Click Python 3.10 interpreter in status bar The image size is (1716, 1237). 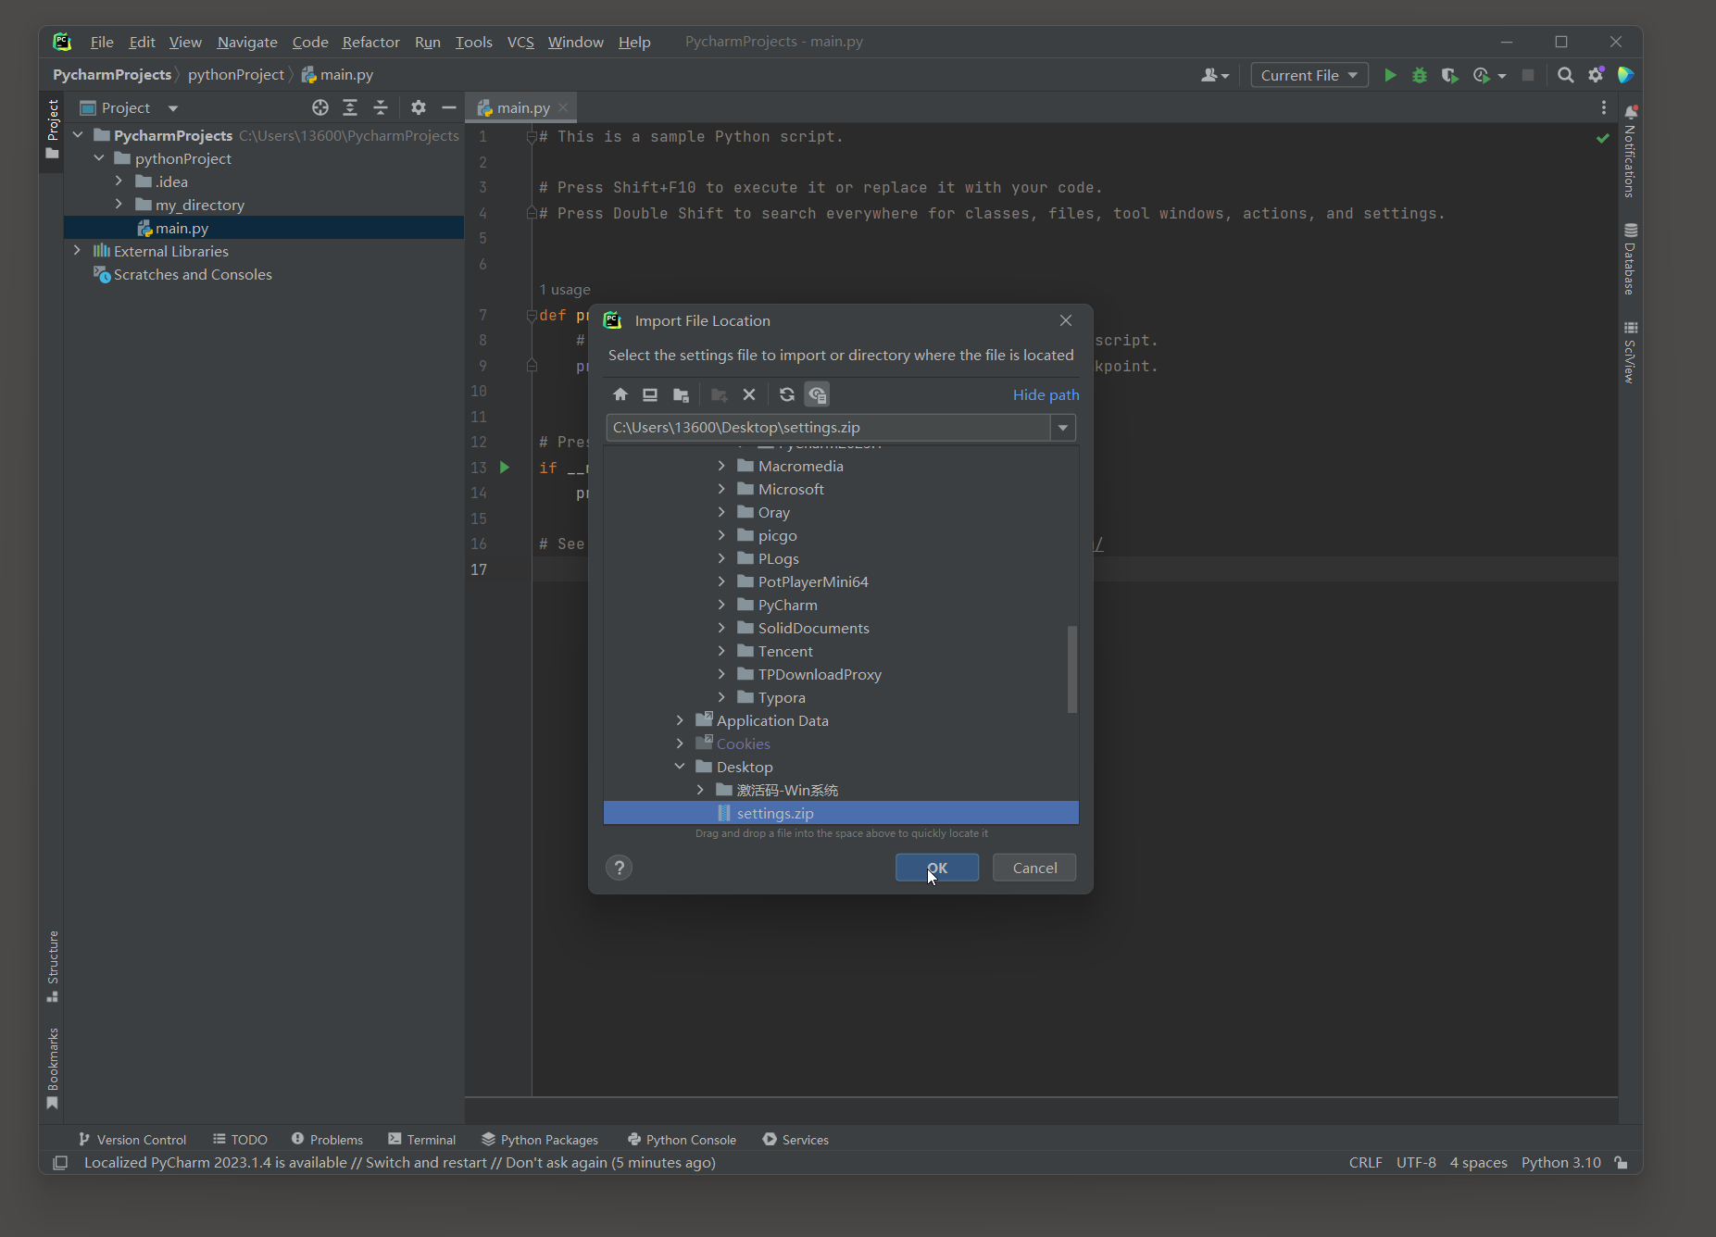point(1560,1163)
